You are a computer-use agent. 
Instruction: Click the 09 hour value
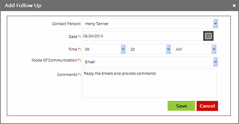coord(87,49)
